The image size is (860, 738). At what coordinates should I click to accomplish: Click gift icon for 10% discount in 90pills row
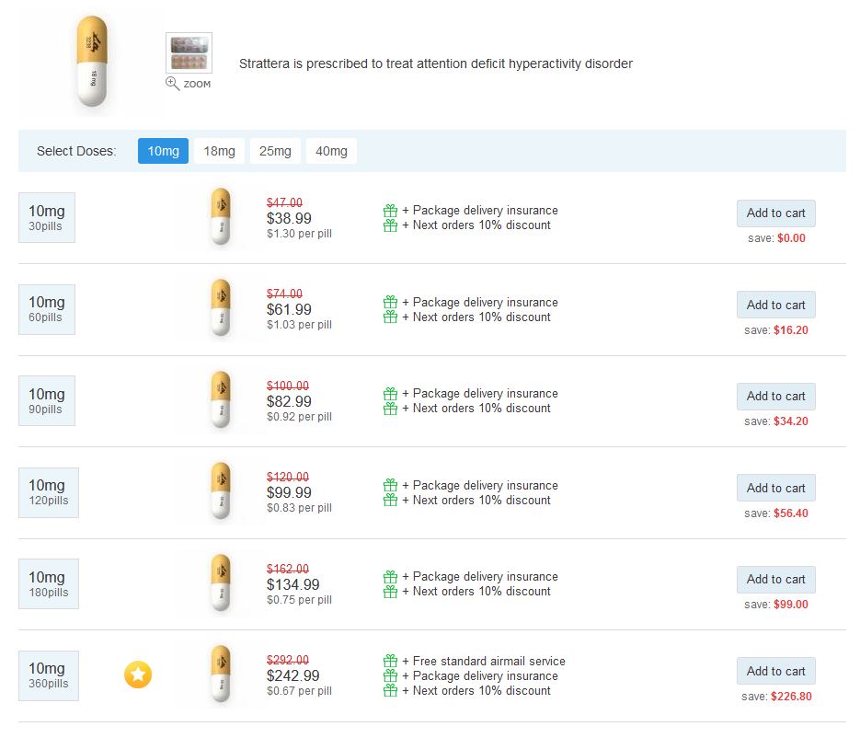(x=391, y=409)
